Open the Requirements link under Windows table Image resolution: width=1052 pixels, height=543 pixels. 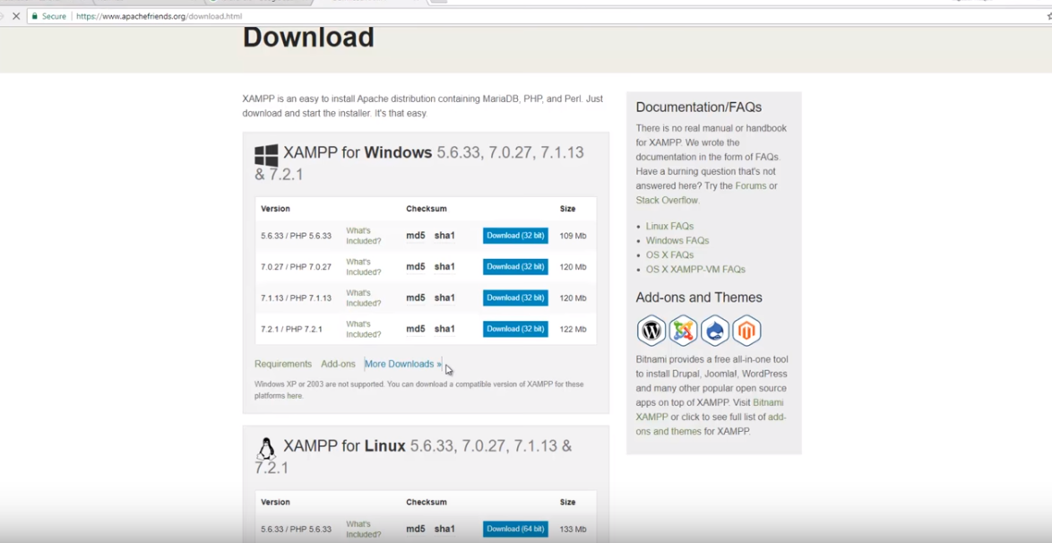[283, 364]
